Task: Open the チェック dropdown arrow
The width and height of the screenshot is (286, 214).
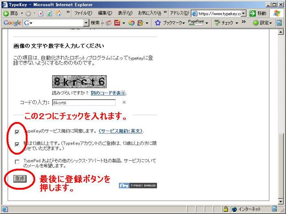Action: (237, 23)
